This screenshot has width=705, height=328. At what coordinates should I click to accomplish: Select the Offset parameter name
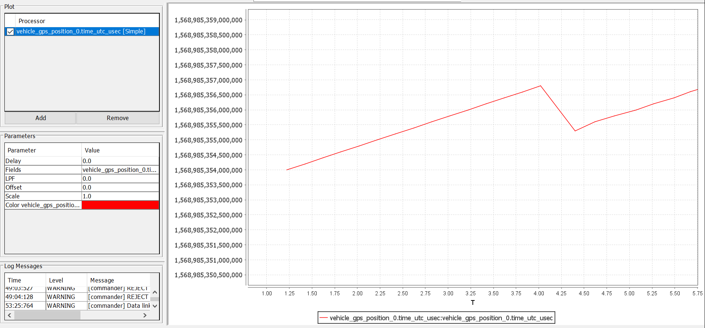pos(43,187)
